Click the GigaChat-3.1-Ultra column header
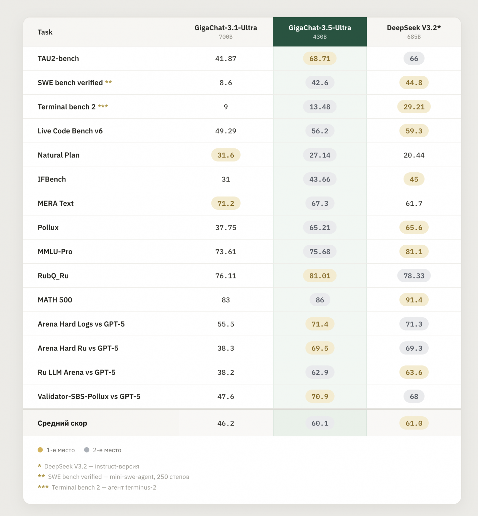This screenshot has height=516, width=478. pyautogui.click(x=226, y=32)
